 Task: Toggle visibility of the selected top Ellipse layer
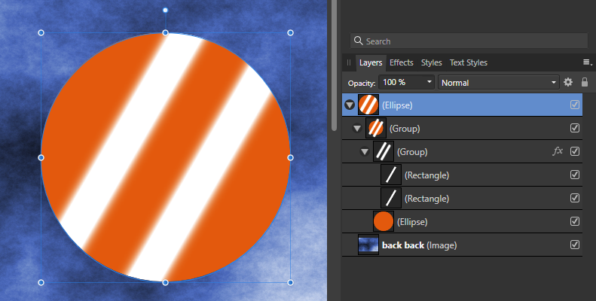coord(575,105)
